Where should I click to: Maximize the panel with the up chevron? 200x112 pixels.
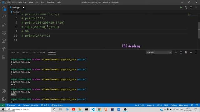191,52
